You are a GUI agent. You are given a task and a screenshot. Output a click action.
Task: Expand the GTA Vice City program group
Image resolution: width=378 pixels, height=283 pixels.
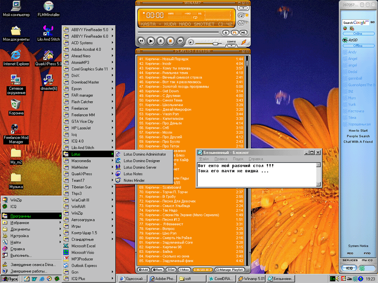(x=89, y=121)
